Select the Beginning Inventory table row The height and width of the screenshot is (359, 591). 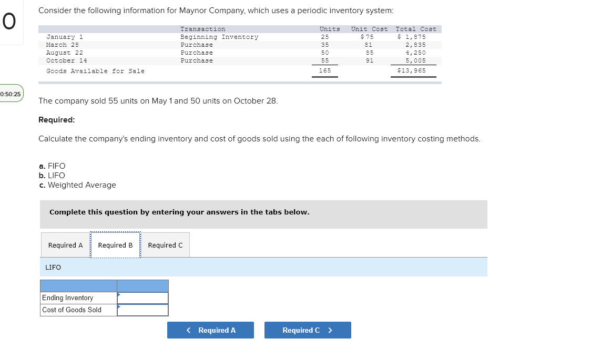click(x=210, y=37)
